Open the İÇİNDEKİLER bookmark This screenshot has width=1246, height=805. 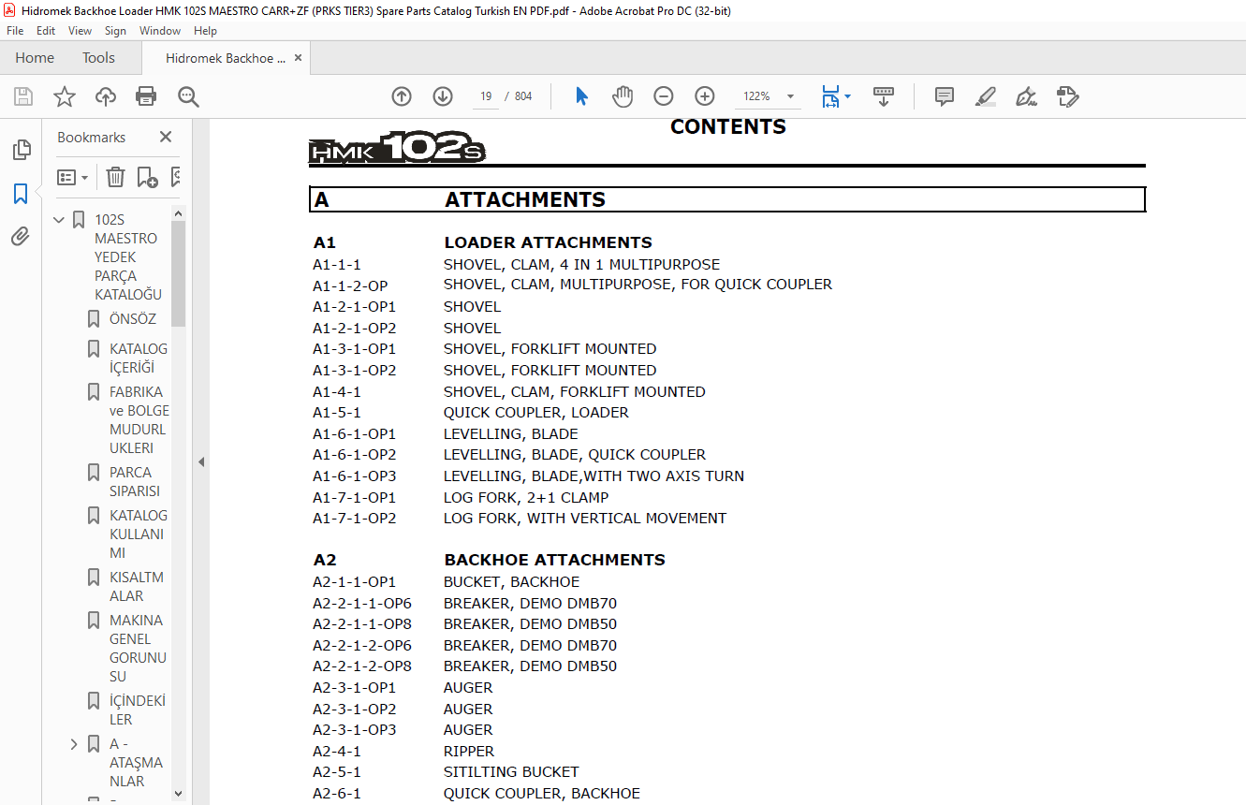(138, 710)
